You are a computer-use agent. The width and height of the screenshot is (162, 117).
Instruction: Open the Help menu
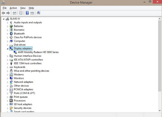click(31, 8)
